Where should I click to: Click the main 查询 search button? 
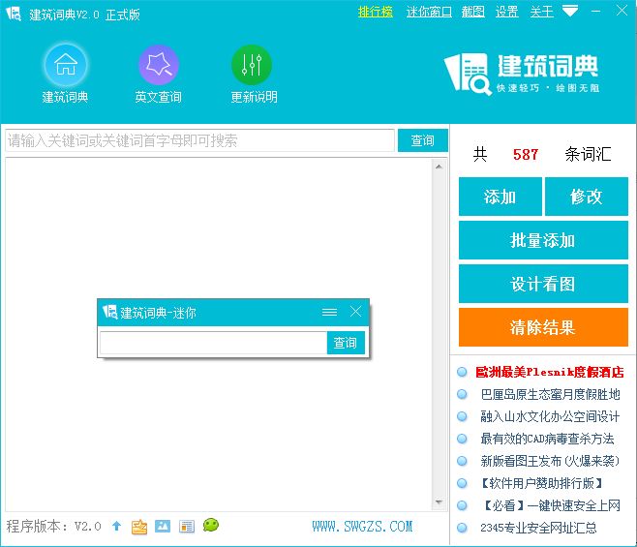[422, 140]
